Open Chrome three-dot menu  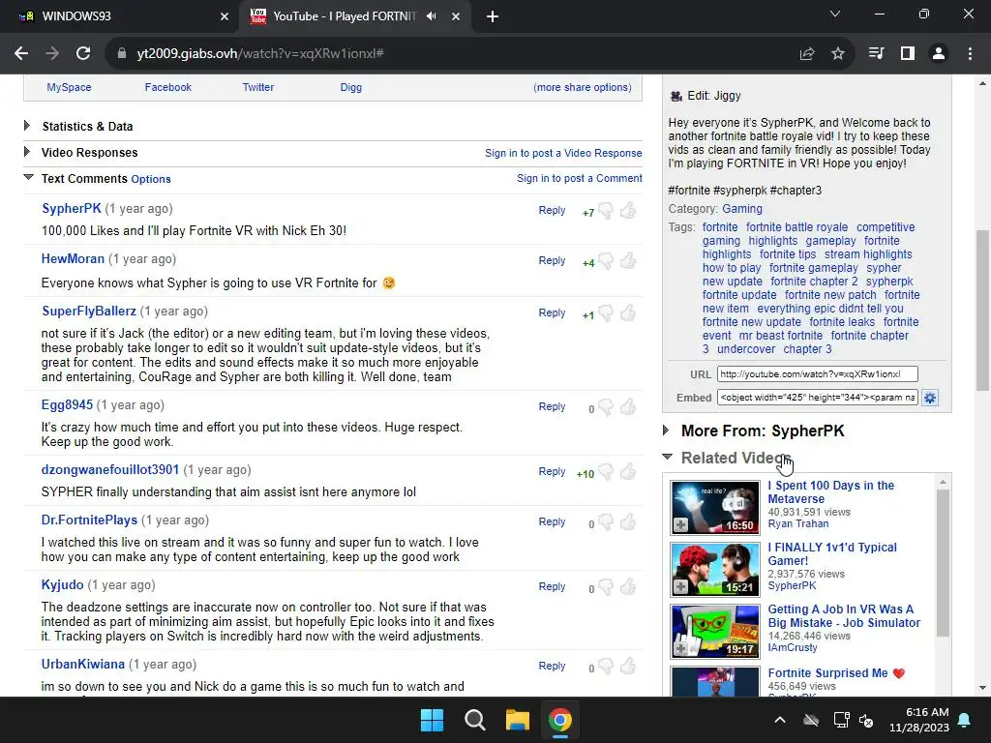970,54
